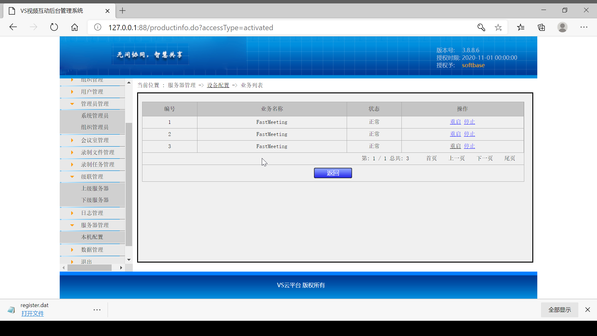Go to 首页 in pagination
The image size is (597, 336).
coord(431,158)
